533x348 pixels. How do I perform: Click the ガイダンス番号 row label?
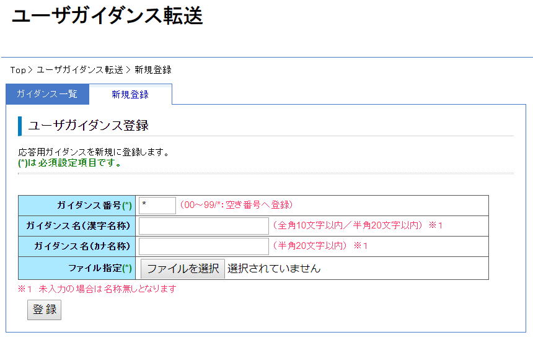pos(94,206)
